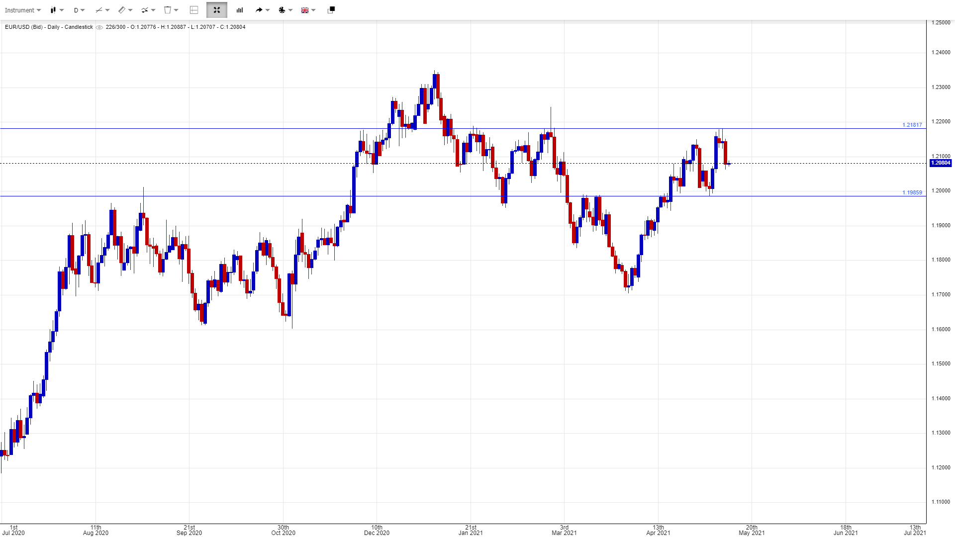
Task: Click the 3rd Mar 2021 date label
Action: pyautogui.click(x=564, y=530)
